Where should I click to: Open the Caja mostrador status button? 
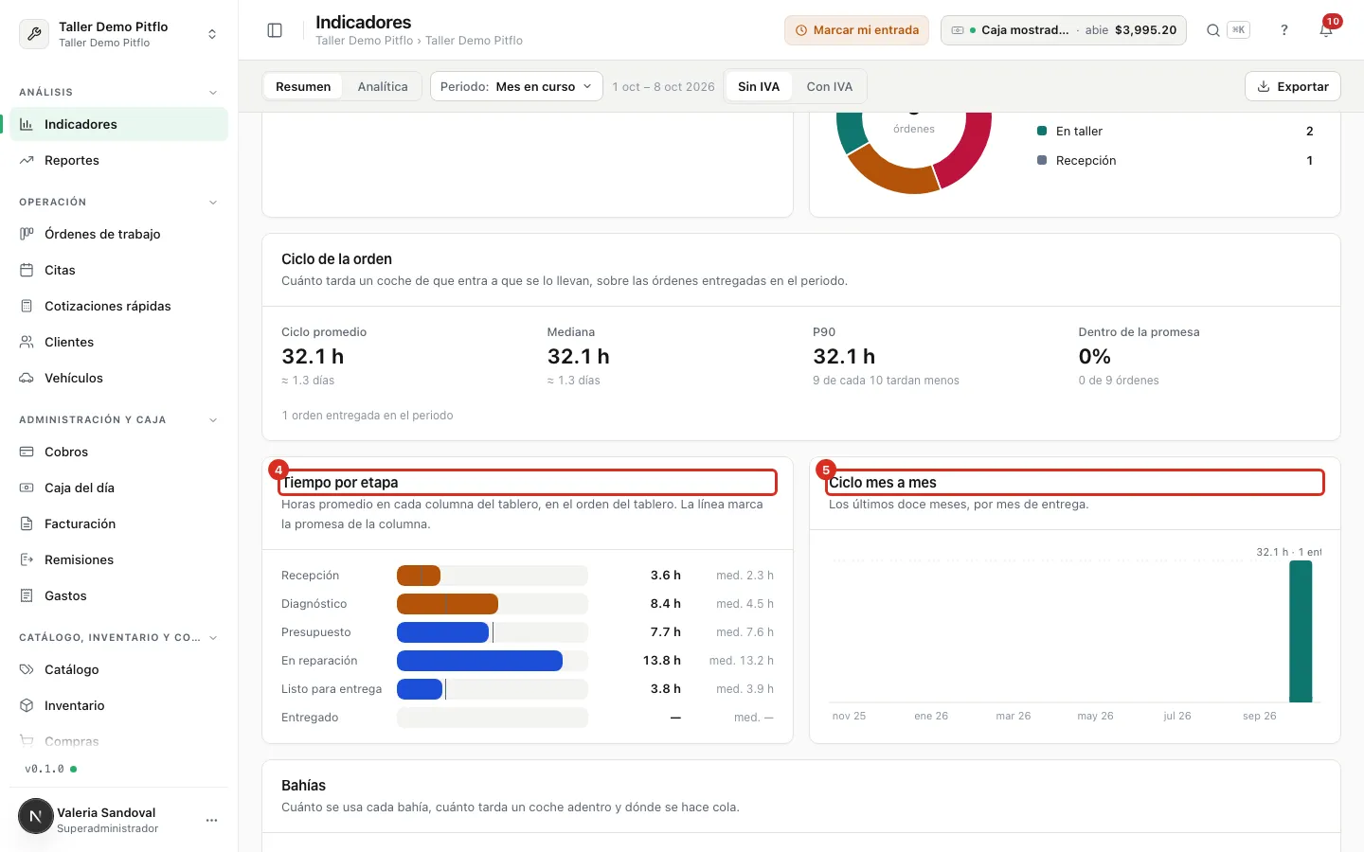point(1064,30)
